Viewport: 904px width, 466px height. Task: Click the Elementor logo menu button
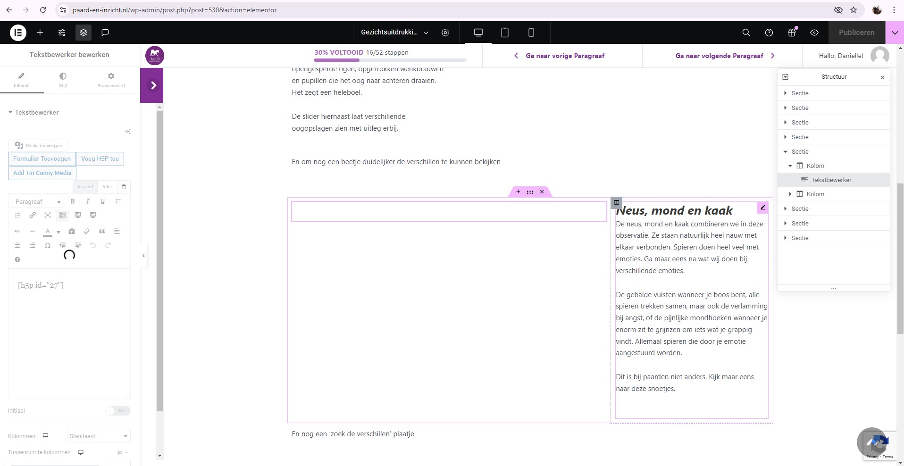(x=18, y=33)
